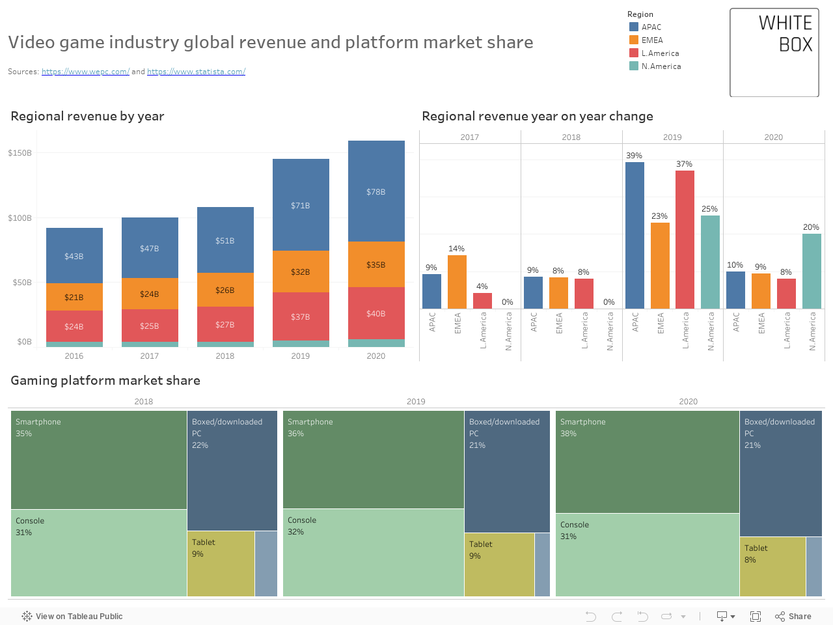Select the 2017 APAC $47B bar segment

(150, 247)
